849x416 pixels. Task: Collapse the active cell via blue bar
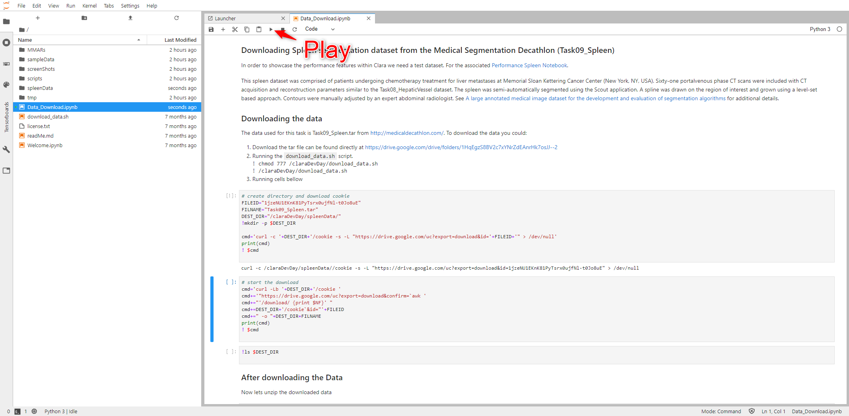pyautogui.click(x=212, y=309)
